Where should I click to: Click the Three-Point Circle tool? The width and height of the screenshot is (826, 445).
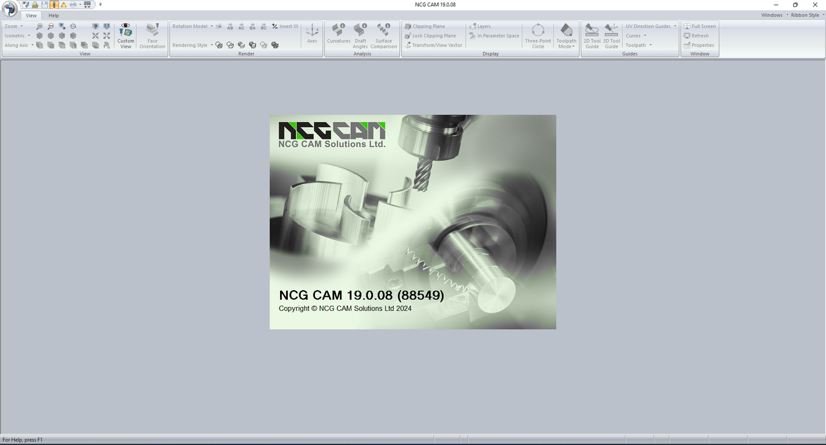538,35
